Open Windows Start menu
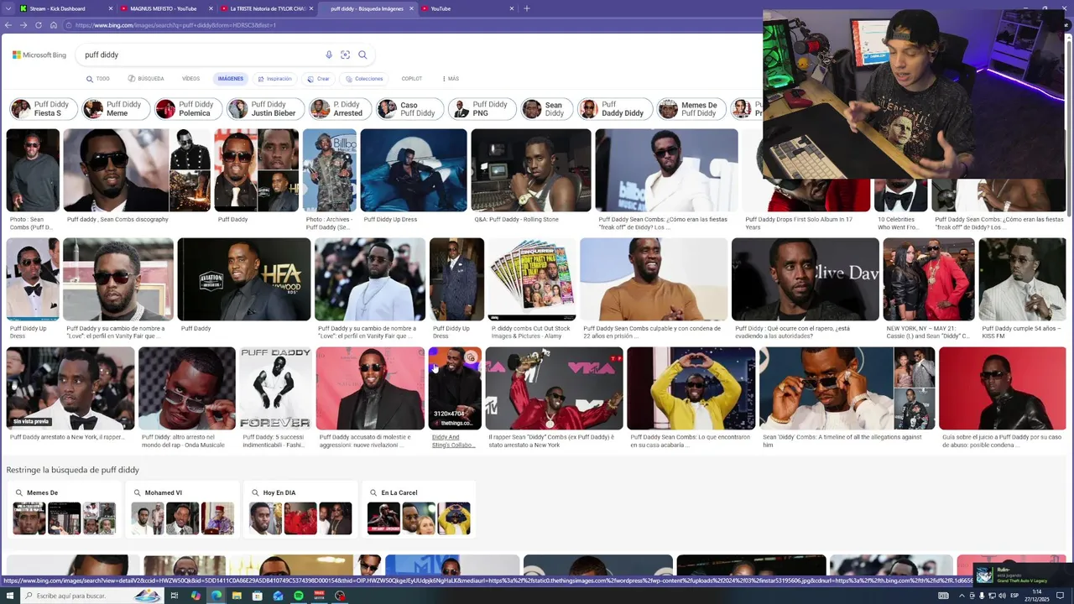The height and width of the screenshot is (604, 1074). coord(8,596)
